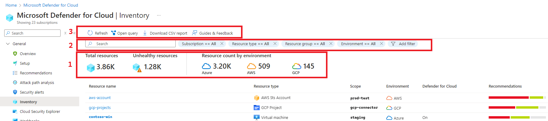This screenshot has height=121, width=548.
Task: Click the recommendations bar for gcp-projects
Action: coord(517,107)
